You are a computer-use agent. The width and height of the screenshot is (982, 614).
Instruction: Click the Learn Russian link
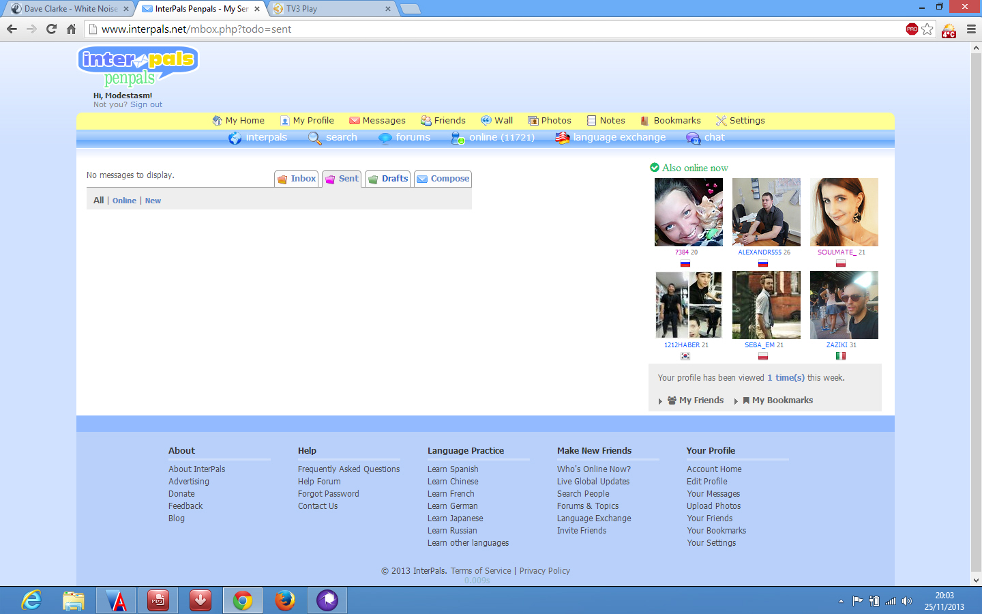pos(452,531)
